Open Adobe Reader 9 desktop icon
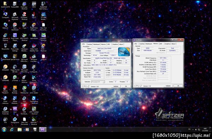Screen dimensions: 212x139 tap(5, 90)
